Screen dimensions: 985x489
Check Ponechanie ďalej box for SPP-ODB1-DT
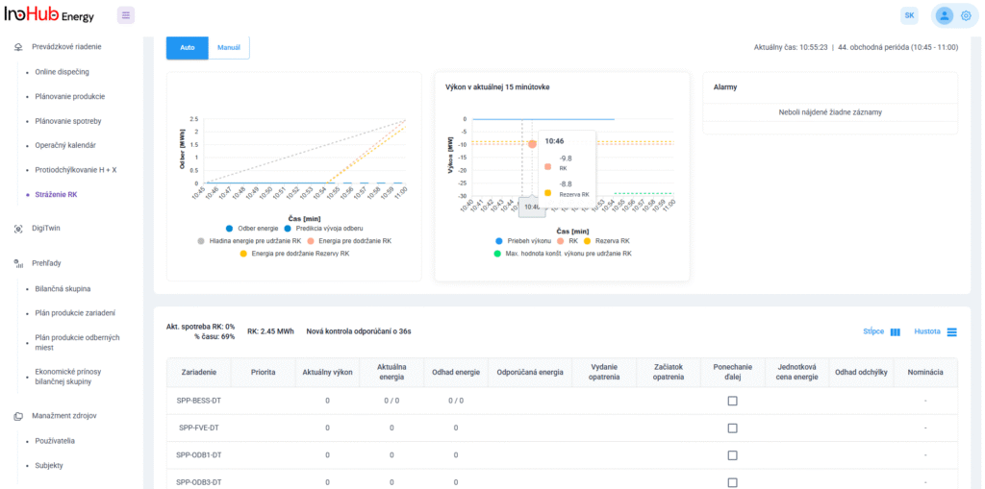point(732,454)
